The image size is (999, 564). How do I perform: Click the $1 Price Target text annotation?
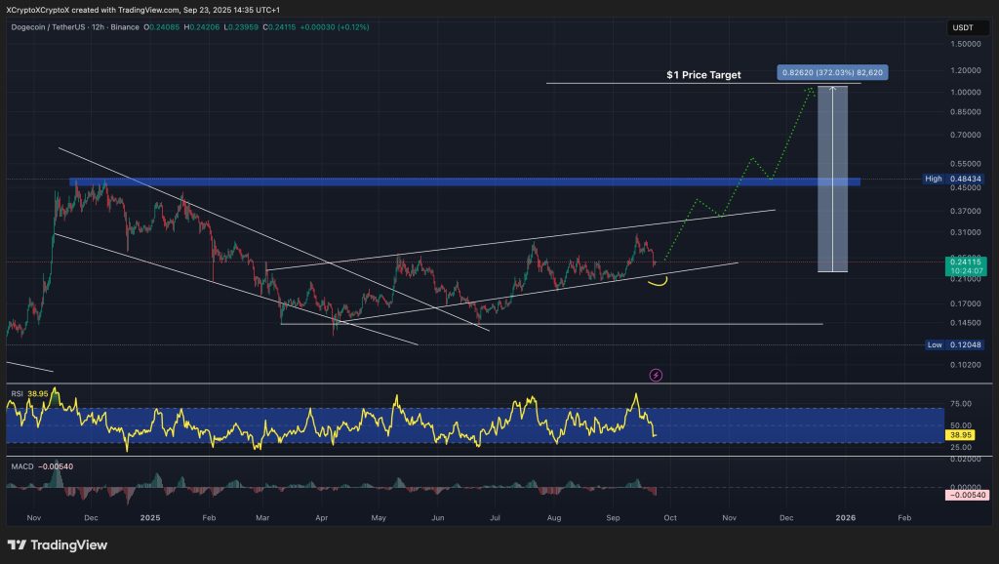704,74
